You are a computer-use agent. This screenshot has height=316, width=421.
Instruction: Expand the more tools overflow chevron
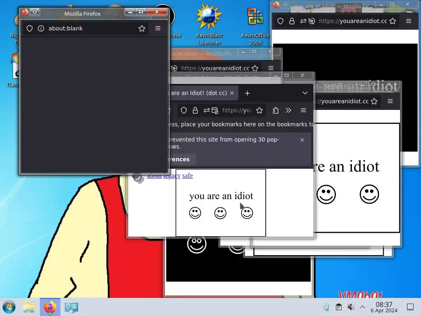[x=288, y=110]
